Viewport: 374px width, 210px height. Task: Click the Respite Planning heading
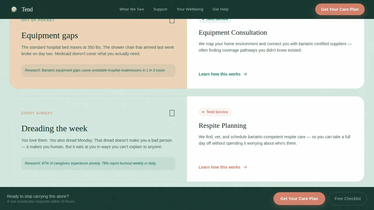click(223, 126)
